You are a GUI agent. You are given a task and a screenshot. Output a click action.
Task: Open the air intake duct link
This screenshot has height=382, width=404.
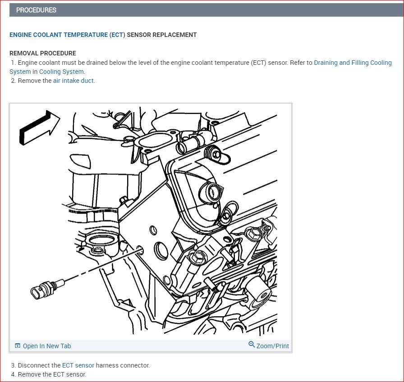coord(73,81)
